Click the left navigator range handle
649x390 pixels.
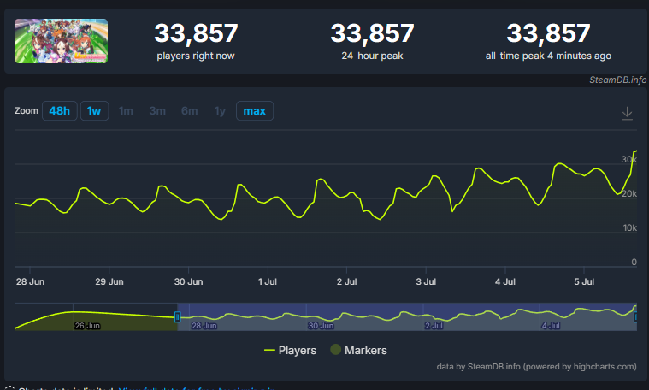[178, 317]
